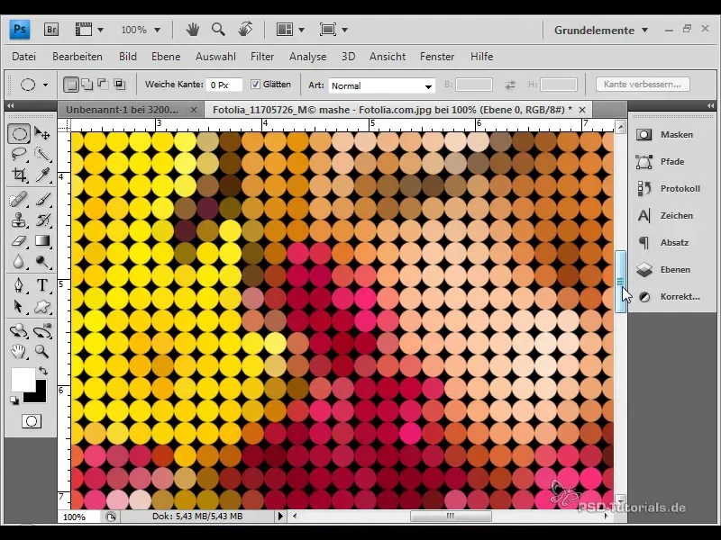This screenshot has width=721, height=540.
Task: Select the Dodge tool
Action: point(42,261)
